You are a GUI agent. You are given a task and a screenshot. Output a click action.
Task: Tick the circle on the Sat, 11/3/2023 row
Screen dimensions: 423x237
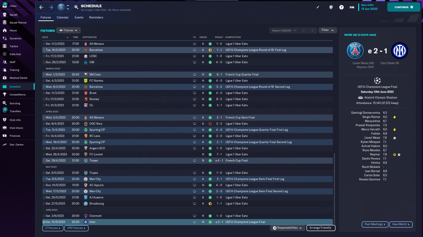point(44,93)
